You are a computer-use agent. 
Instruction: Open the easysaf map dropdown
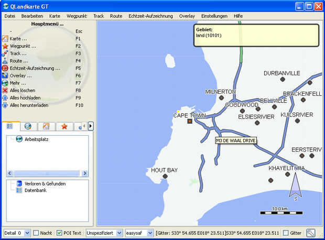[139, 233]
